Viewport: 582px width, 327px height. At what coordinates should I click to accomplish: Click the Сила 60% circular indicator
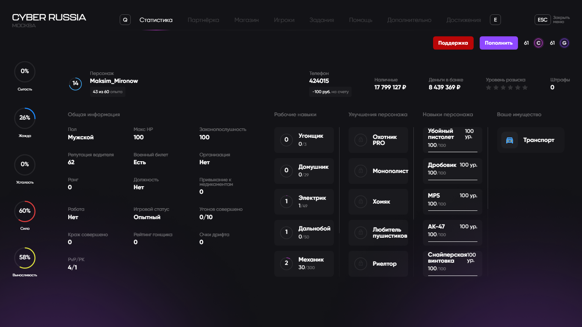pos(25,211)
